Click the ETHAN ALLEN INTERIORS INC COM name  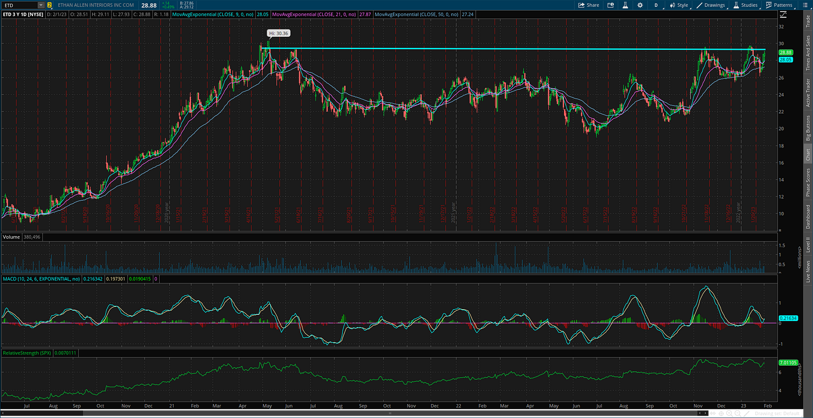pyautogui.click(x=95, y=5)
